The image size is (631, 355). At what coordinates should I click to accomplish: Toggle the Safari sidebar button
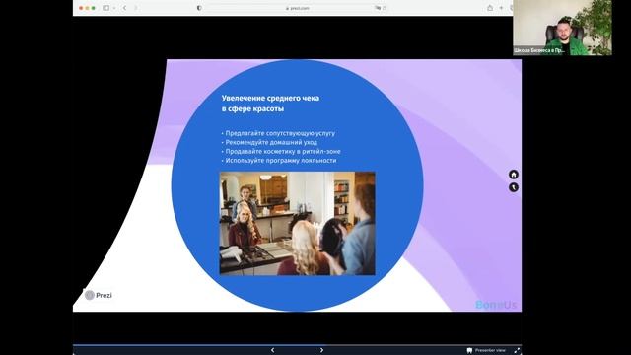(x=105, y=8)
